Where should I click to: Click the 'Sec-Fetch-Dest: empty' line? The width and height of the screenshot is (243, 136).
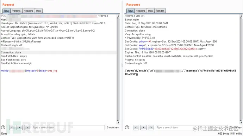pyautogui.click(x=14, y=56)
